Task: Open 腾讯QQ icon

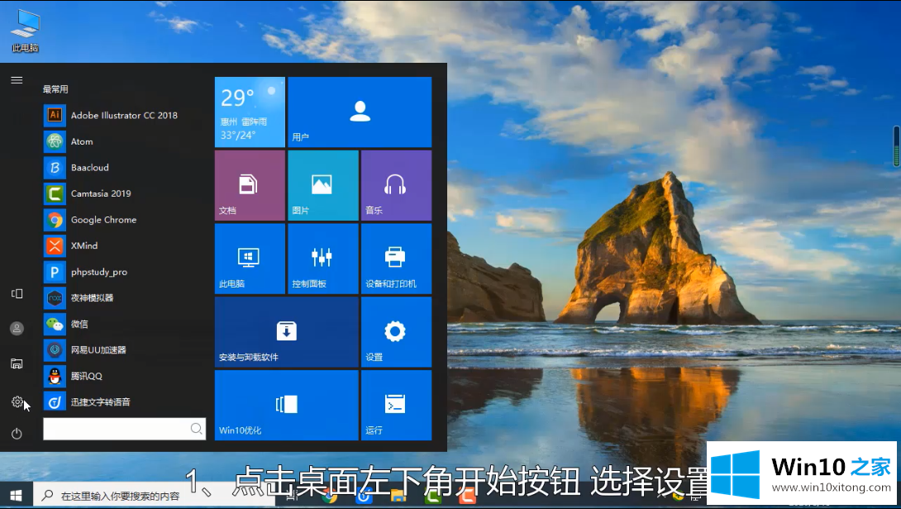Action: [55, 376]
